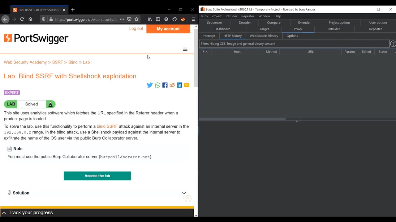The width and height of the screenshot is (396, 222).
Task: Open My account button
Action: 168,29
